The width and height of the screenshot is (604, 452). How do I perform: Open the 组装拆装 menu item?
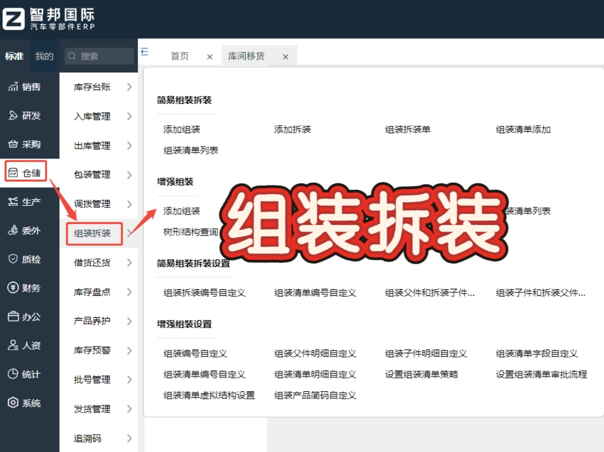click(x=93, y=233)
